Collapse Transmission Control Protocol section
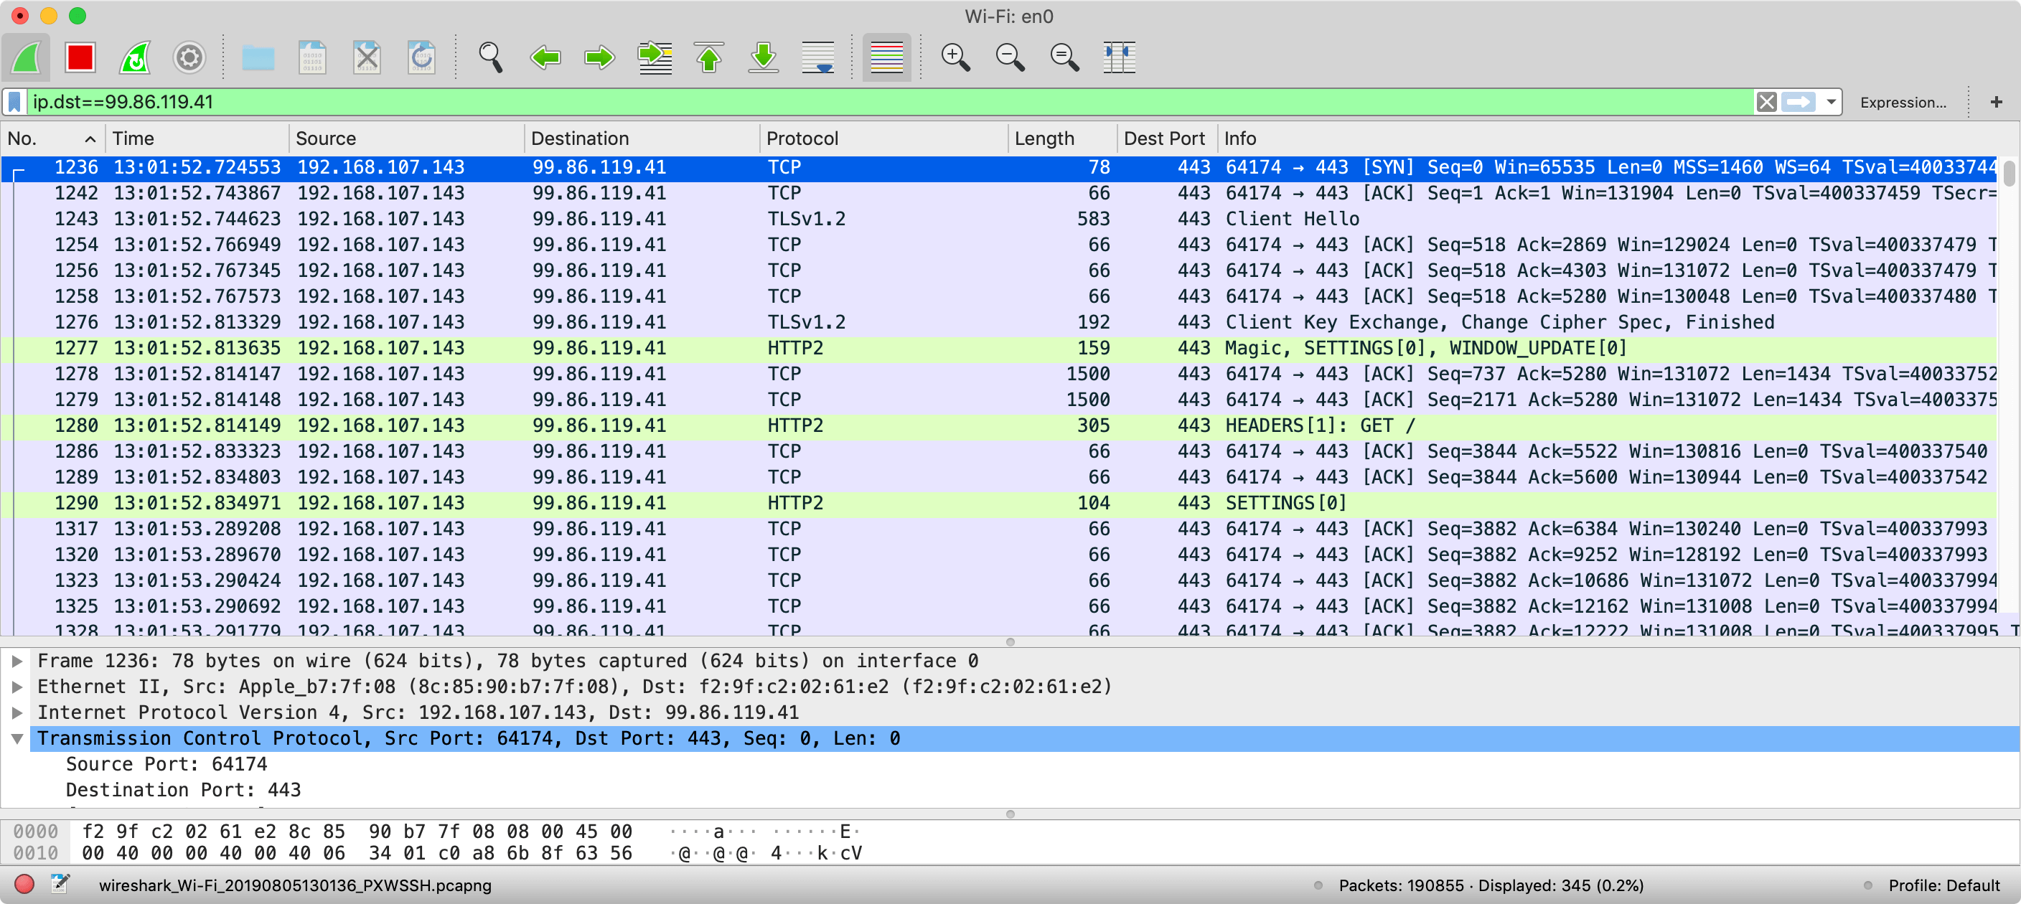Image resolution: width=2021 pixels, height=904 pixels. tap(17, 738)
